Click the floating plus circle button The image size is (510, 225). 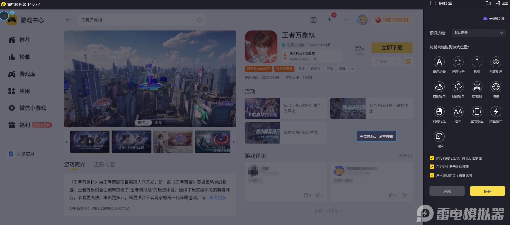(x=4, y=16)
